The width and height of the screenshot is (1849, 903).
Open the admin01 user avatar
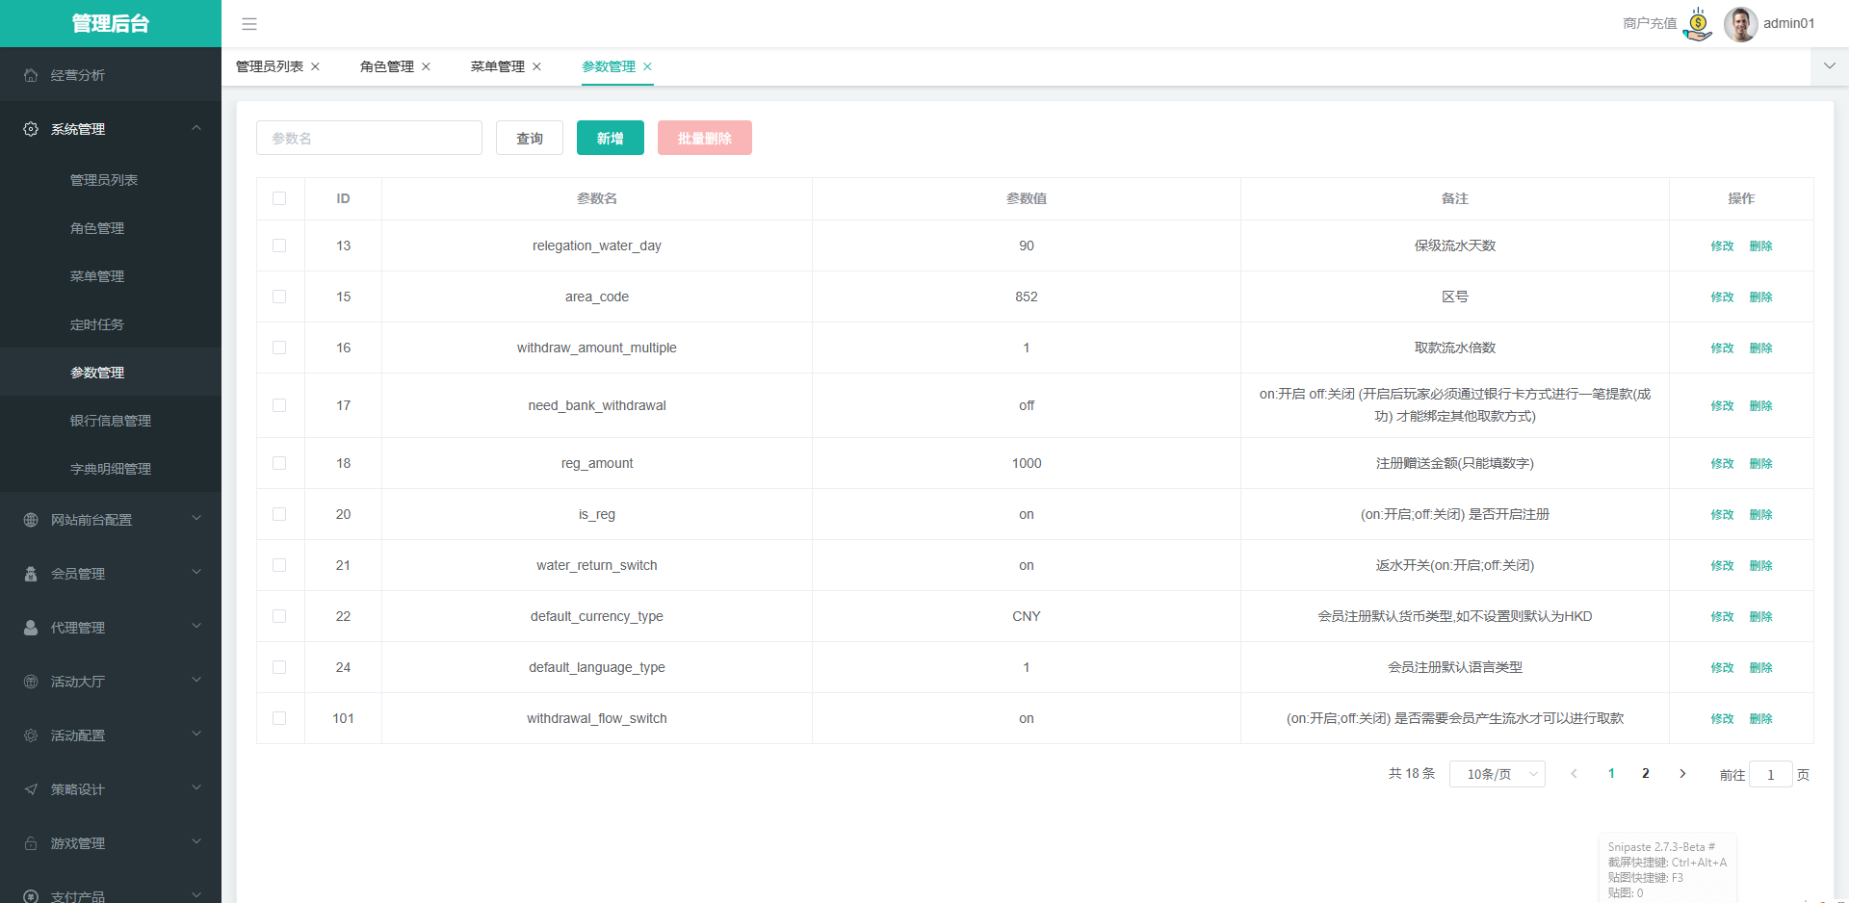[1740, 24]
